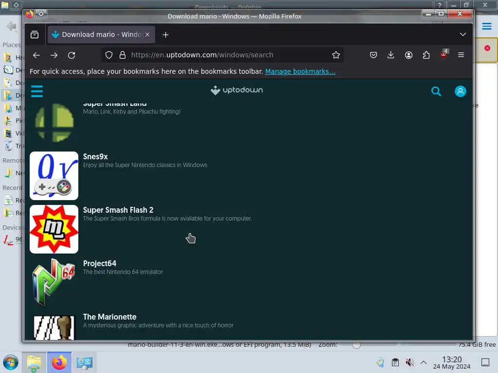Screen dimensions: 498x373
Task: Open the Uptodown site hamburger menu
Action: pos(37,91)
